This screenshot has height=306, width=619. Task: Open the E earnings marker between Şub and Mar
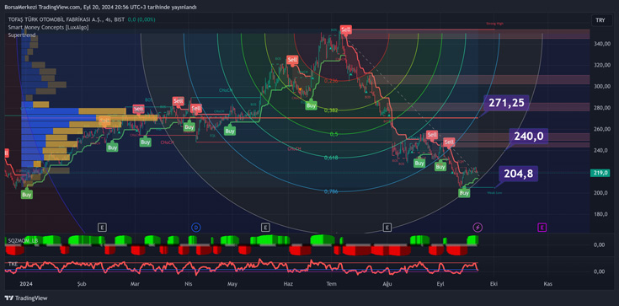click(x=102, y=228)
